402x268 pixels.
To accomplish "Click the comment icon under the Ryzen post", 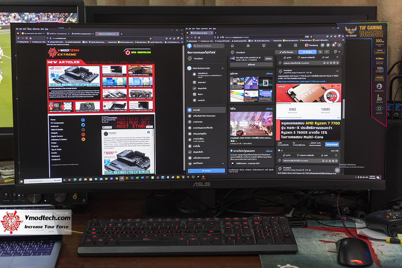I will (298, 155).
